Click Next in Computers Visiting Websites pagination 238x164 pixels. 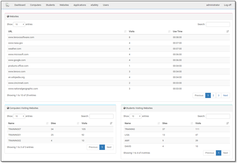coord(109,147)
